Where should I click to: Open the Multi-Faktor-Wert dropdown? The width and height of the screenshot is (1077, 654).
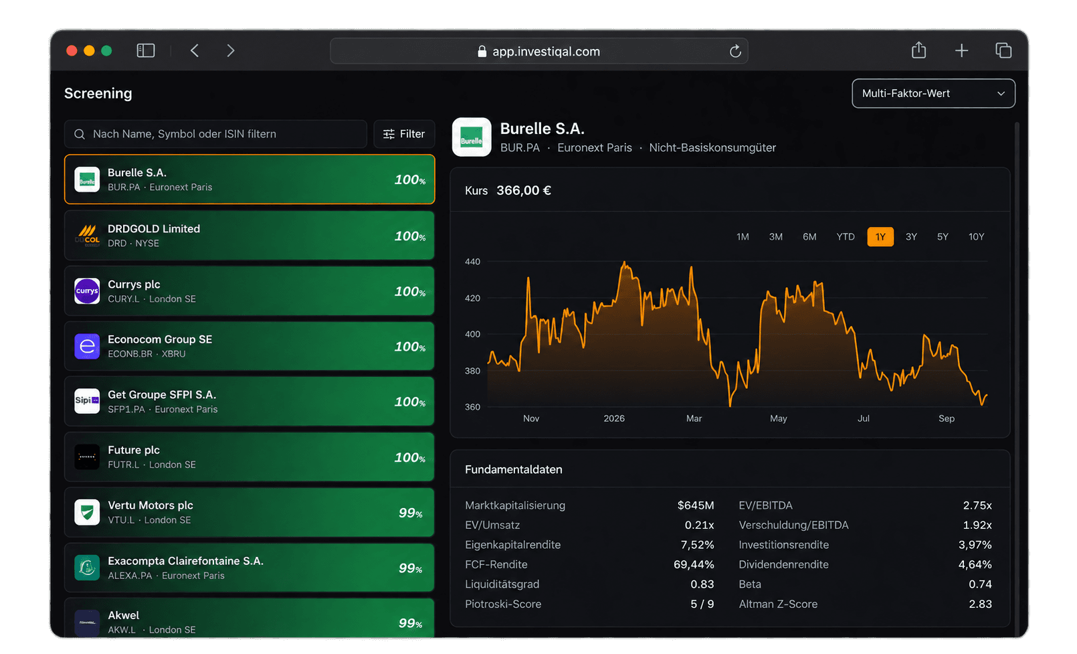pos(933,94)
